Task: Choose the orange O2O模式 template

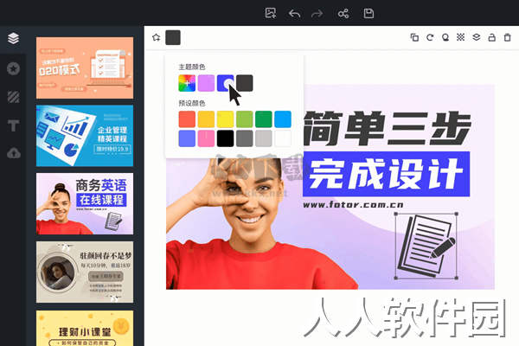Action: (x=85, y=67)
